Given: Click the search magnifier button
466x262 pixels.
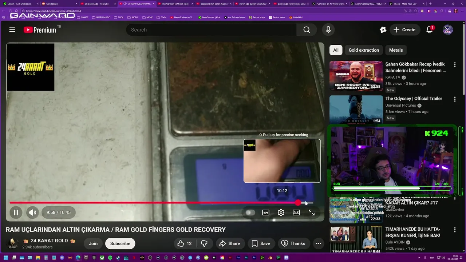Looking at the screenshot, I should tap(307, 30).
